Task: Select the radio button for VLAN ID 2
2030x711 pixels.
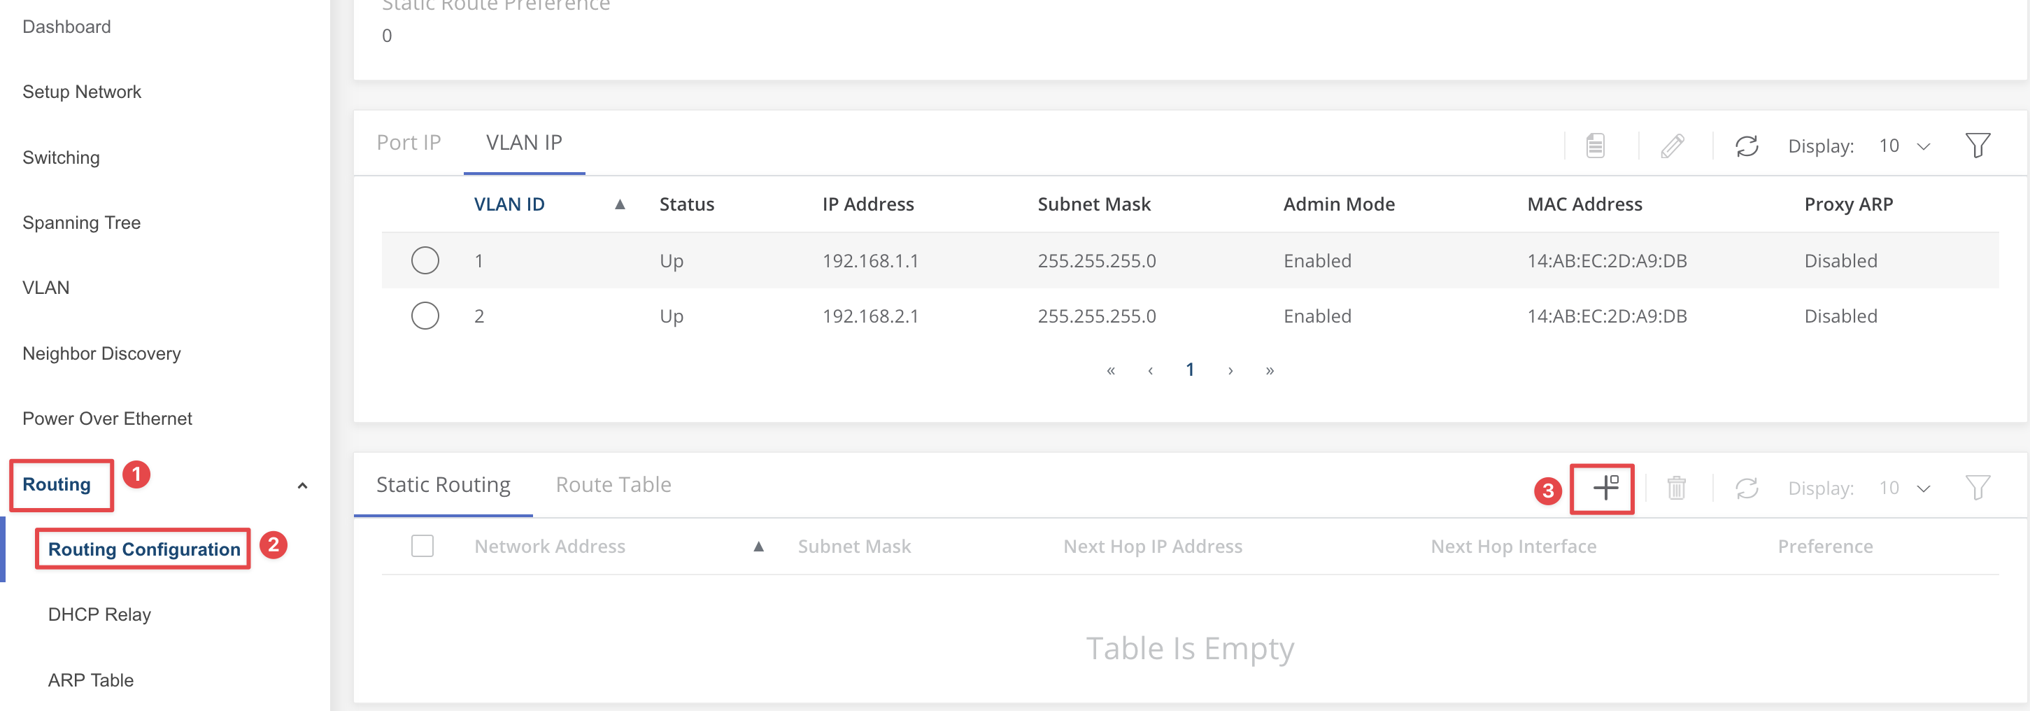Action: [425, 316]
